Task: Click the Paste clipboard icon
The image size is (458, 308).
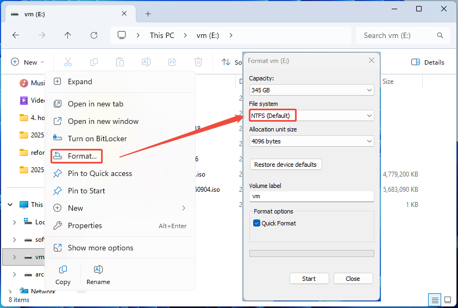Action: tap(120, 62)
